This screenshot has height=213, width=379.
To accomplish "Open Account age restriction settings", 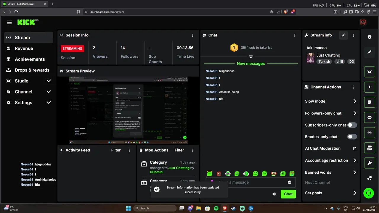I will [331, 160].
